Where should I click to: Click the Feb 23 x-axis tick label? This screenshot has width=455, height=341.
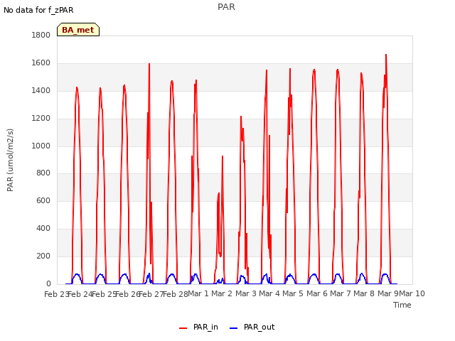point(56,294)
